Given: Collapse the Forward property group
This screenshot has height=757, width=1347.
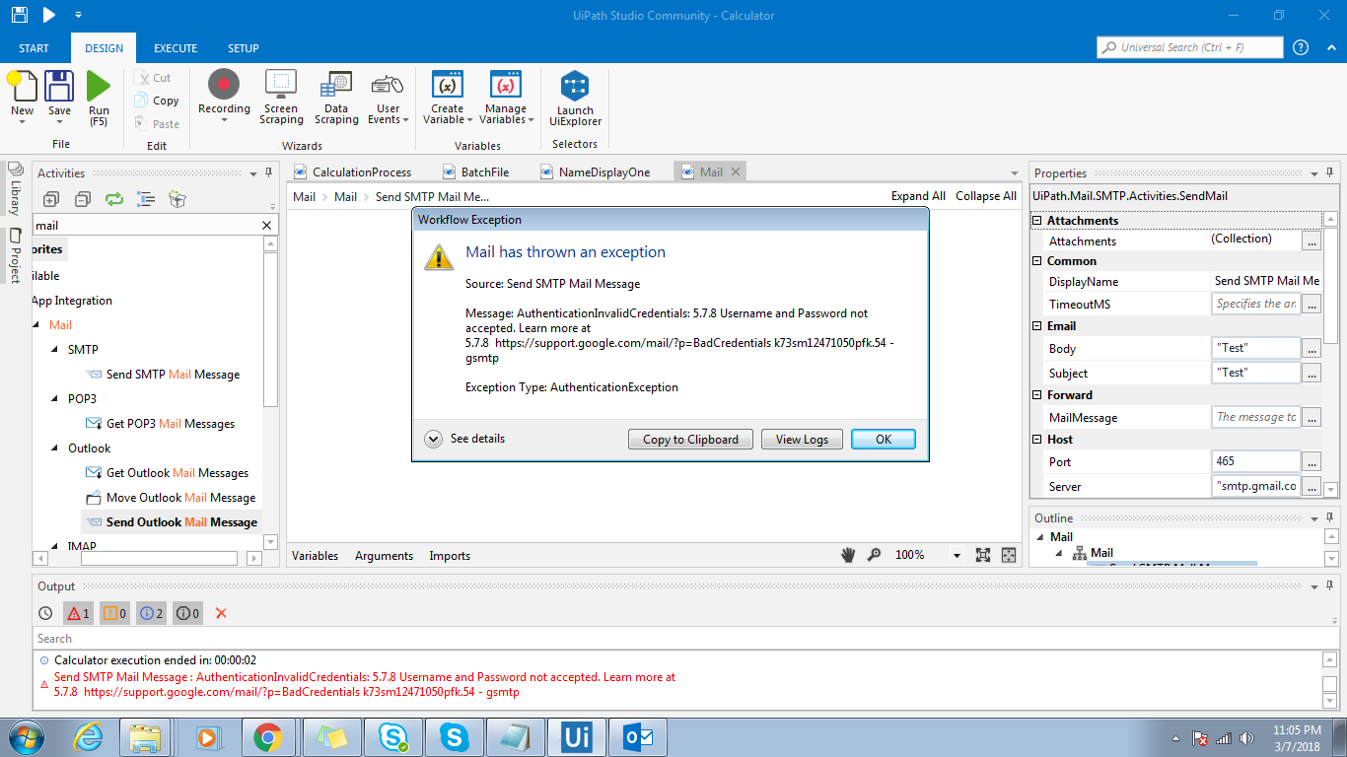Looking at the screenshot, I should tap(1037, 395).
